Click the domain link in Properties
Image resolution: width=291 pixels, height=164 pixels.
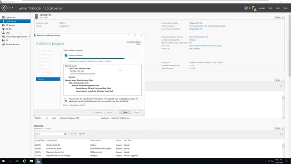click(64, 26)
